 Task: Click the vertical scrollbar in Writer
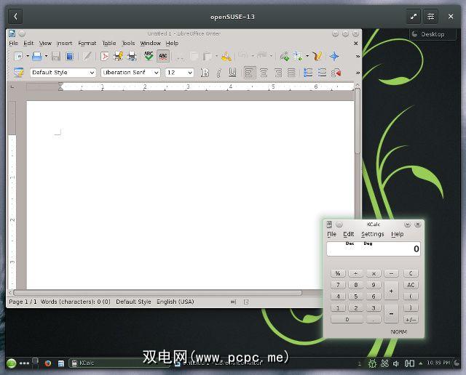tap(358, 121)
